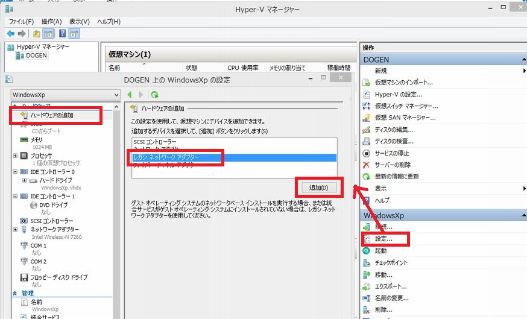Click the サーバーの削除 red X icon

[367, 165]
